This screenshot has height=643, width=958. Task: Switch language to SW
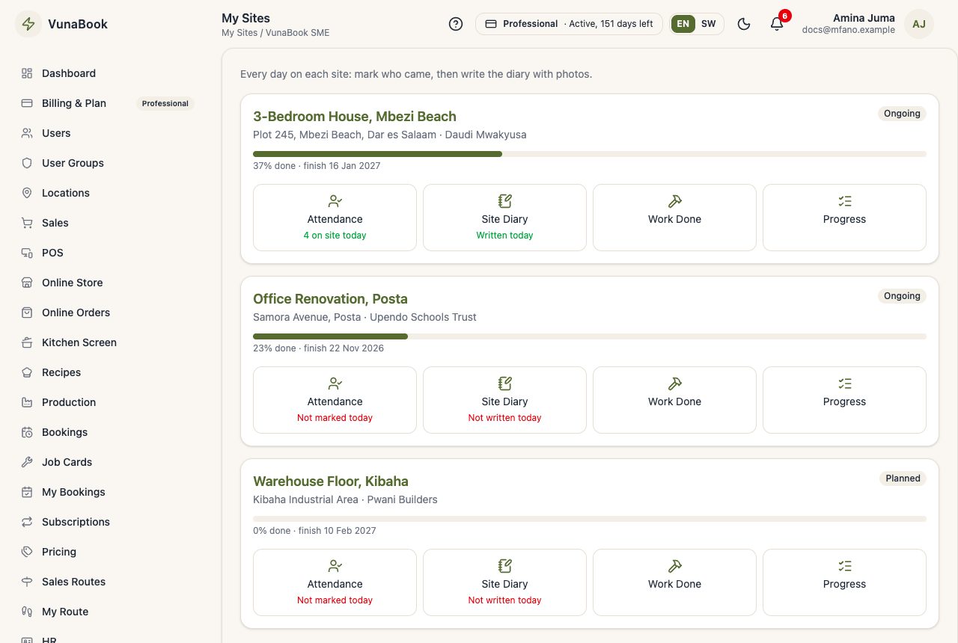tap(708, 24)
